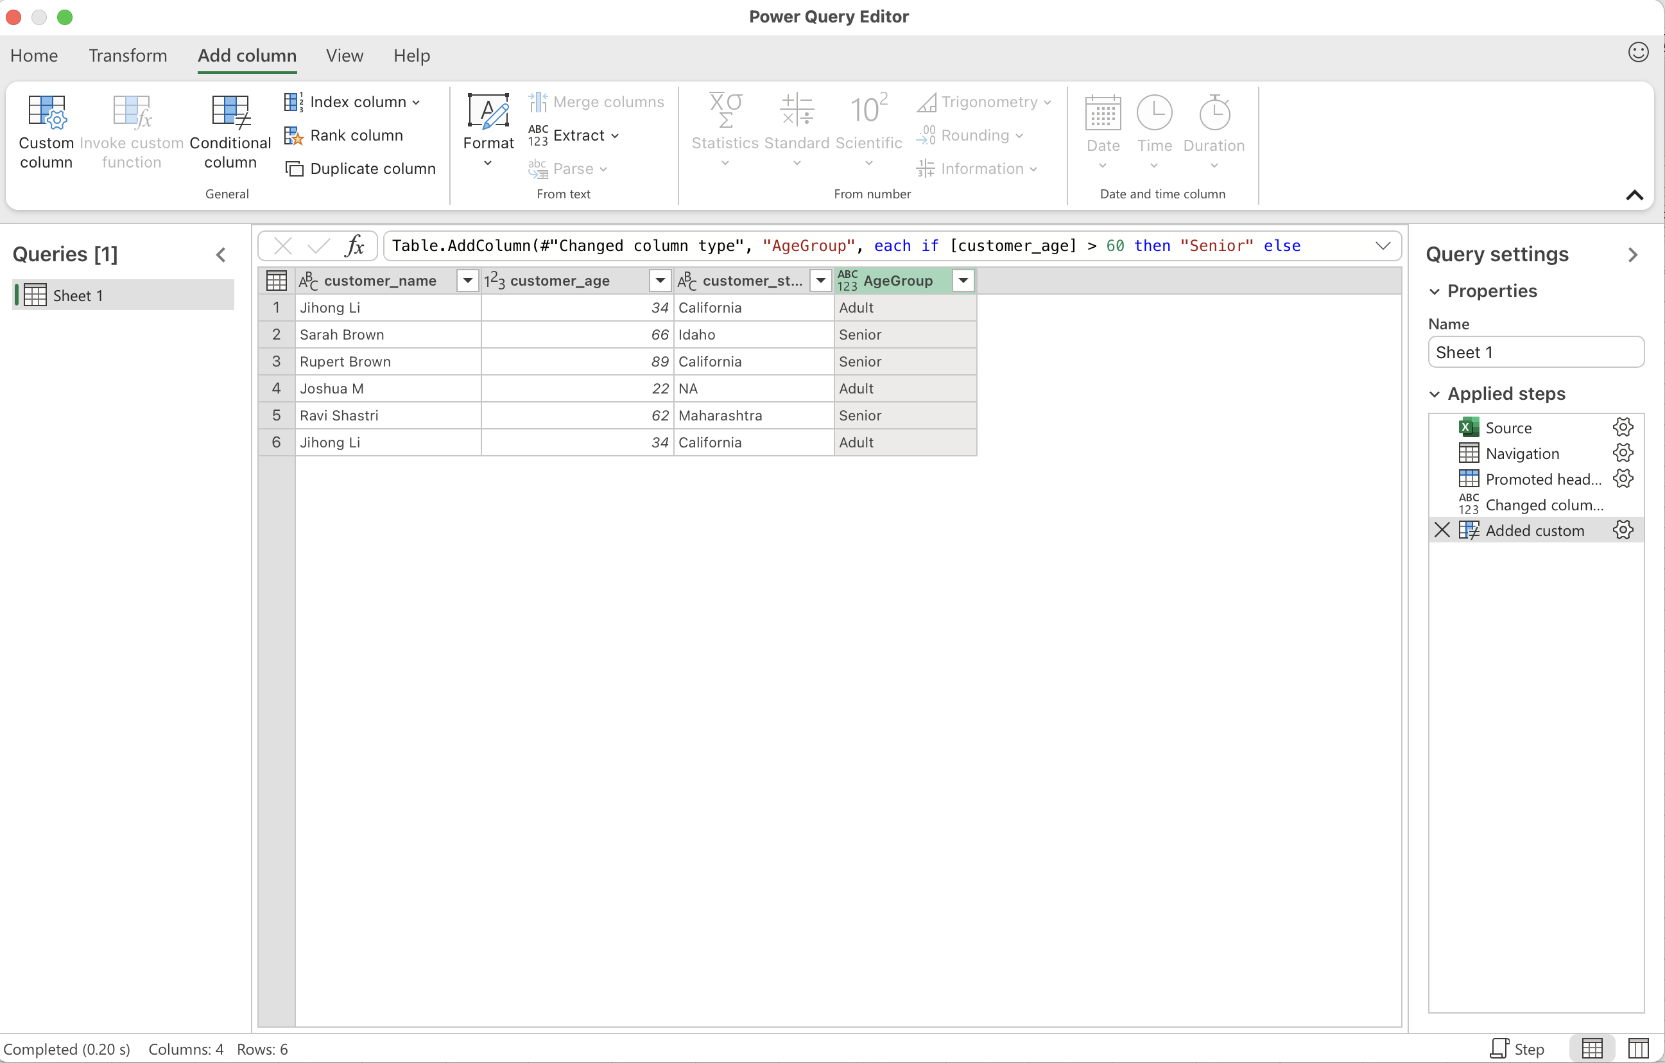Open the Conditional column tool
This screenshot has height=1063, width=1665.
230,132
